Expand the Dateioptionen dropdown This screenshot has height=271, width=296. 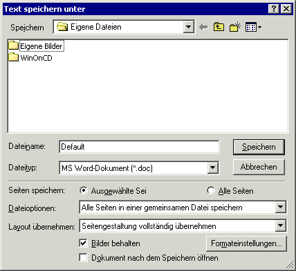[281, 208]
